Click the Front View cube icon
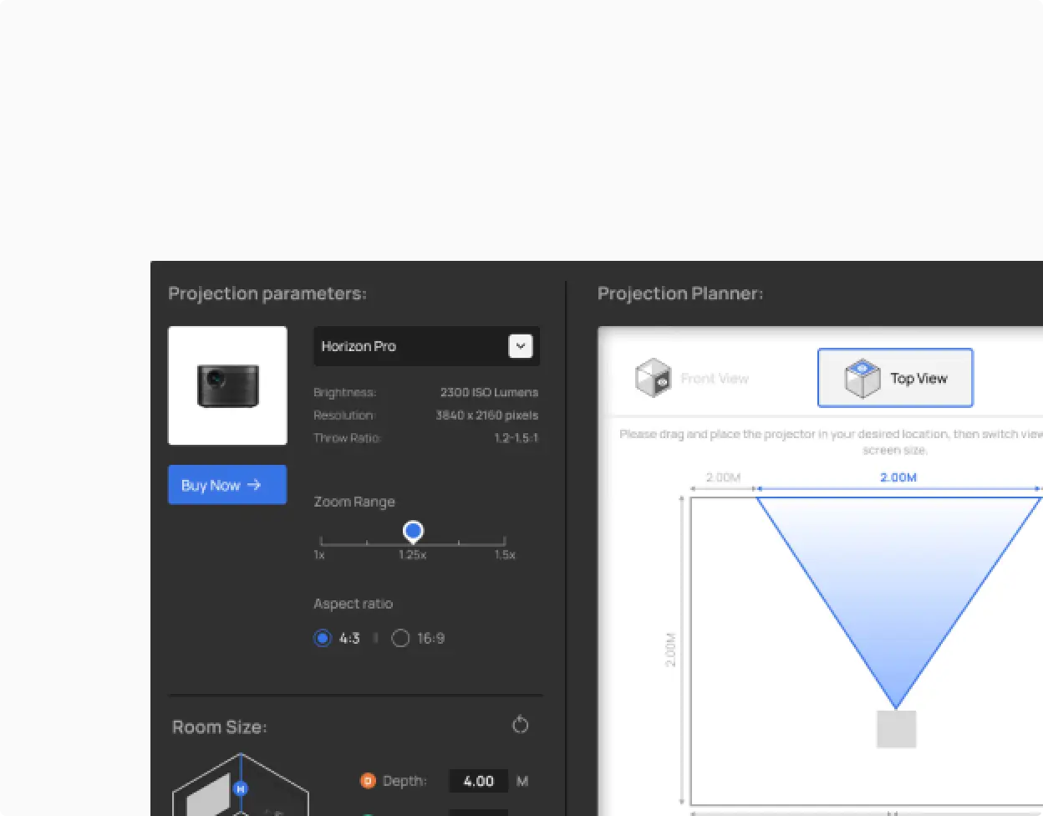The image size is (1043, 816). (653, 378)
